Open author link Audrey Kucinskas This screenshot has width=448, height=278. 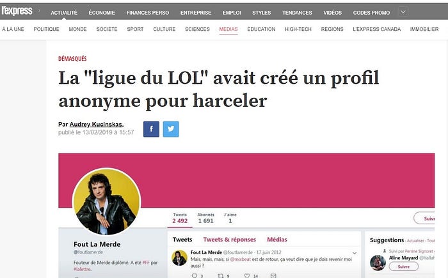pyautogui.click(x=96, y=124)
